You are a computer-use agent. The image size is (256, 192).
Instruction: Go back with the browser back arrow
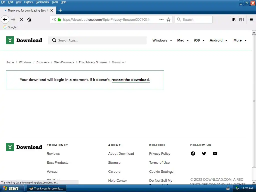(5, 19)
